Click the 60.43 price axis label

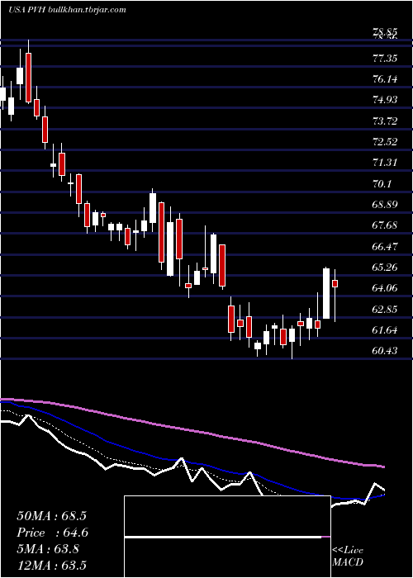click(386, 351)
